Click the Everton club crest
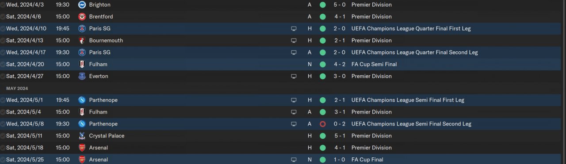The width and height of the screenshot is (566, 164). pos(82,76)
